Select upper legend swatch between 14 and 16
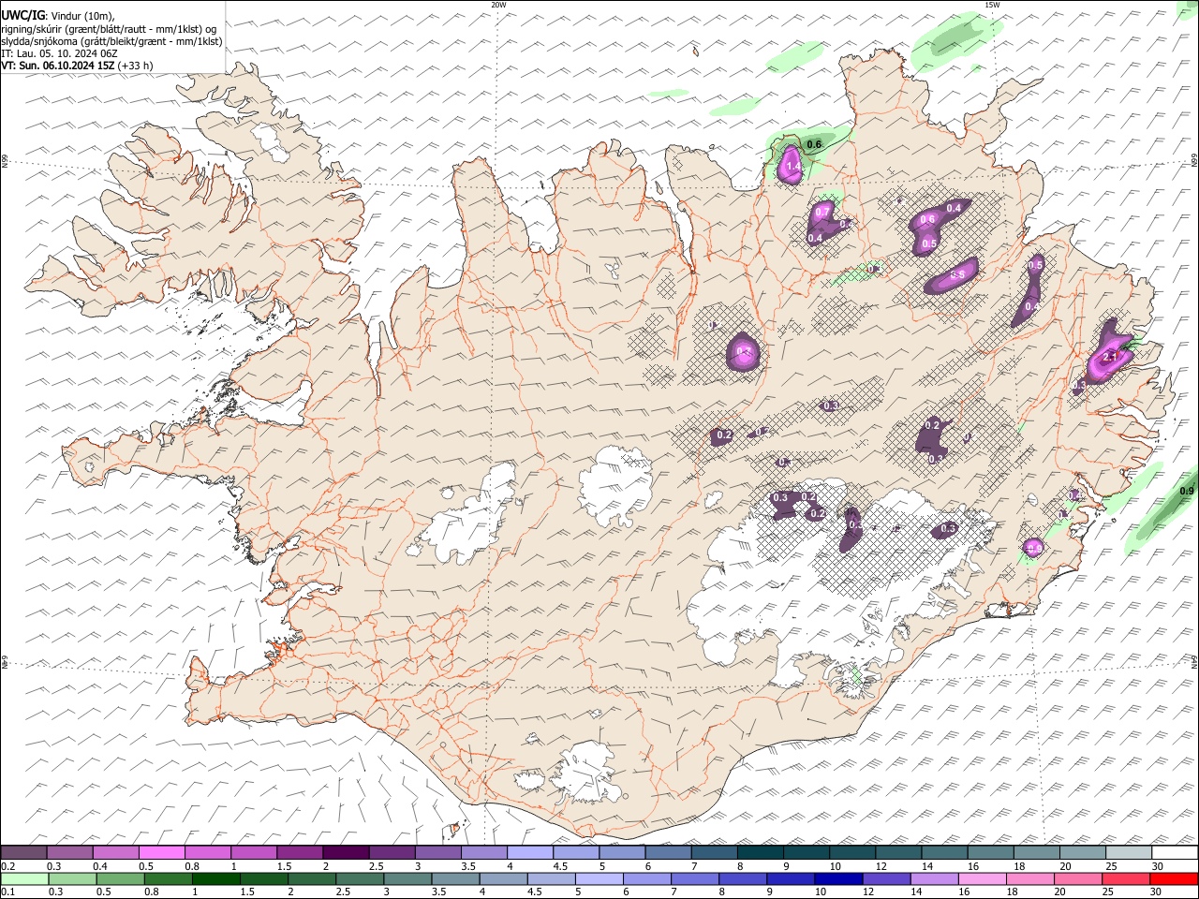This screenshot has width=1199, height=899. click(x=944, y=852)
